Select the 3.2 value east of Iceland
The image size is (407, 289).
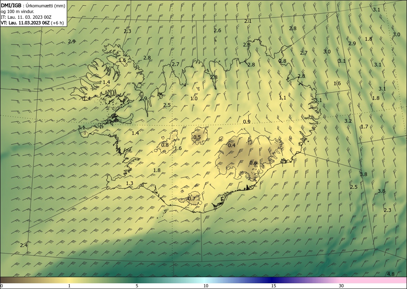point(348,121)
